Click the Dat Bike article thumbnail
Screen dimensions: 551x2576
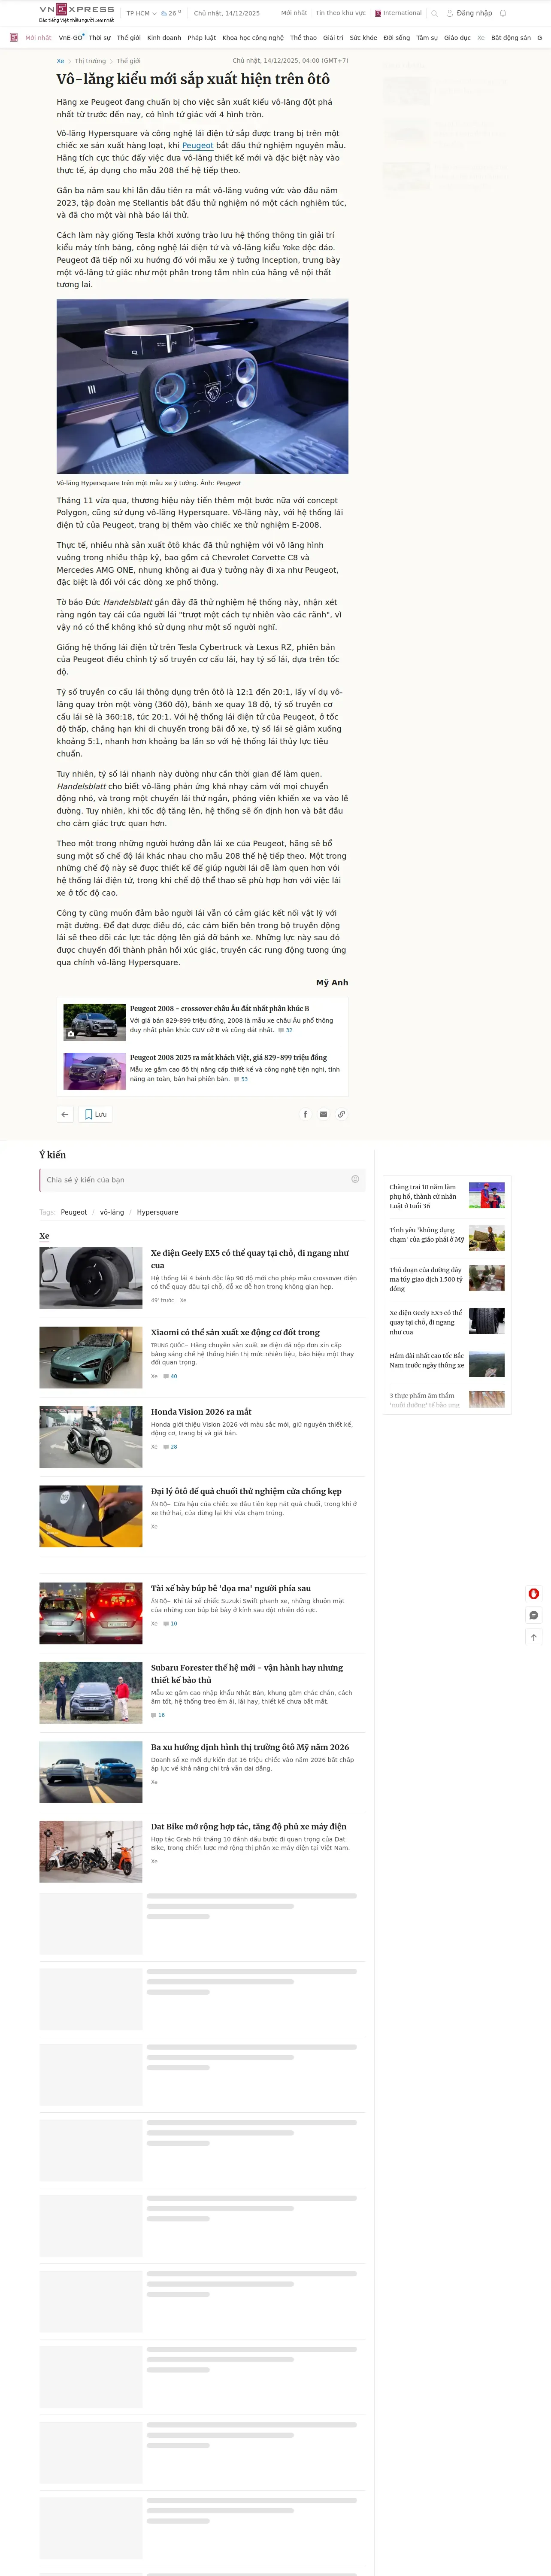tap(91, 1852)
